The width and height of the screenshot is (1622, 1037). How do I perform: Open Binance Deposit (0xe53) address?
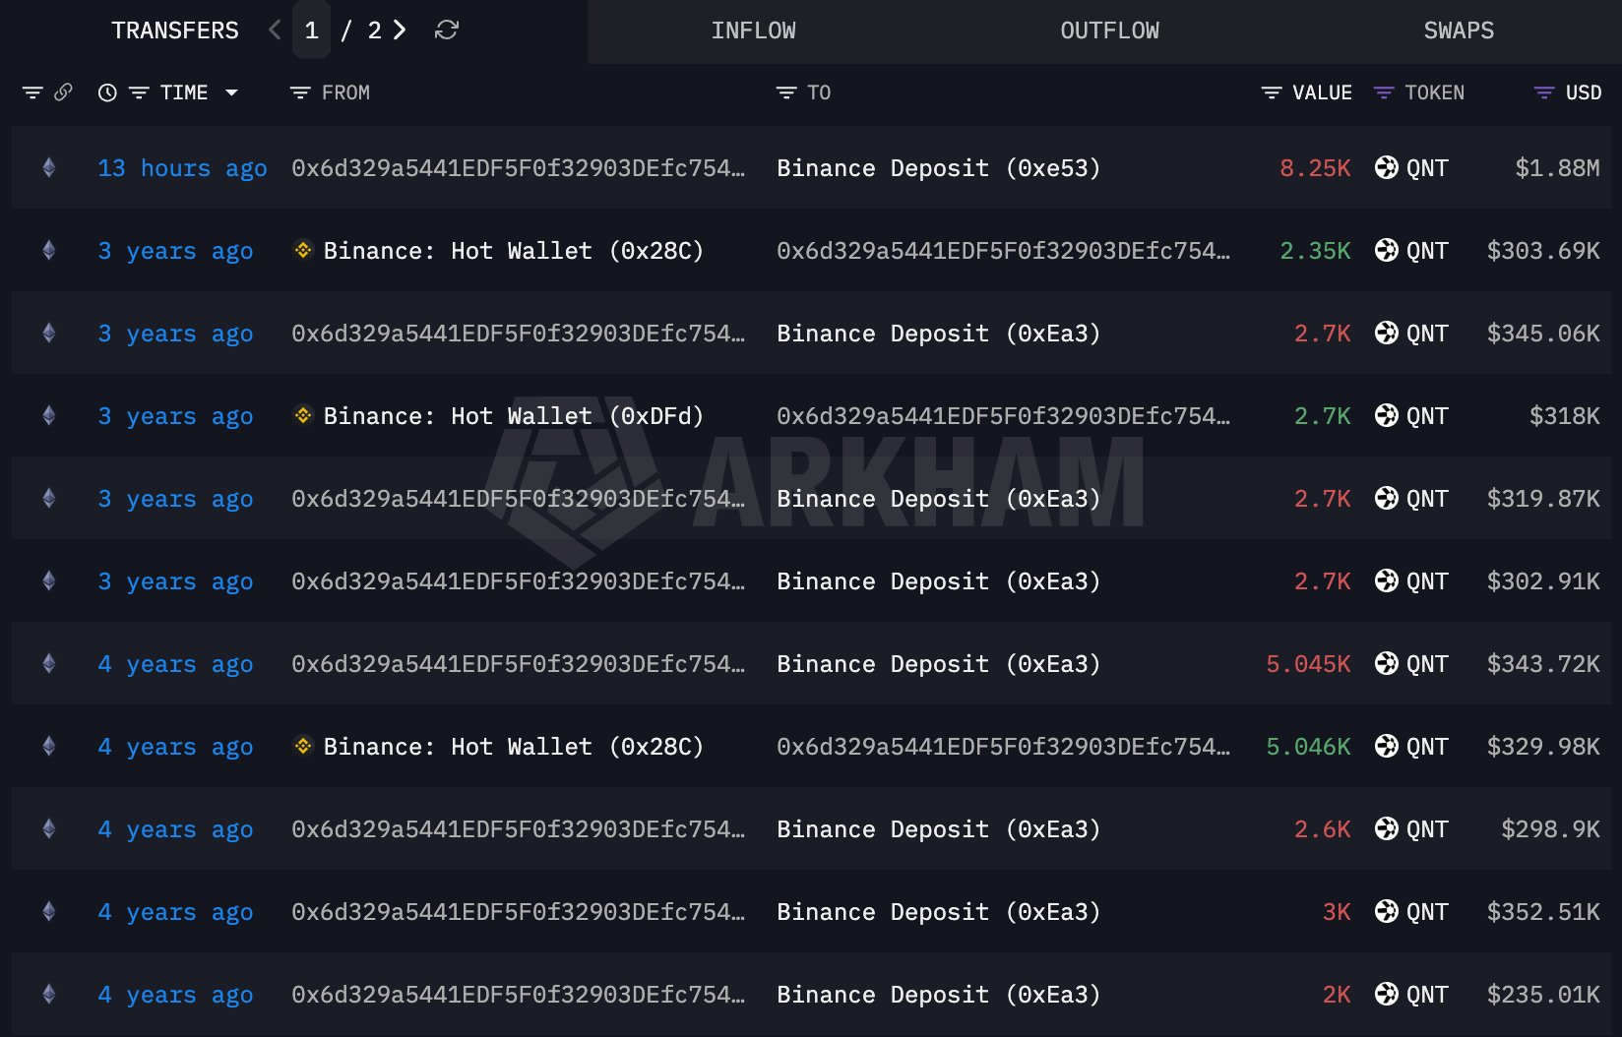(x=938, y=168)
